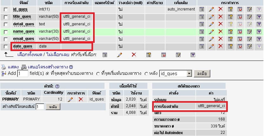The height and width of the screenshot is (136, 264).
Task: Select the หลัง (after) radio button
Action: (146, 74)
